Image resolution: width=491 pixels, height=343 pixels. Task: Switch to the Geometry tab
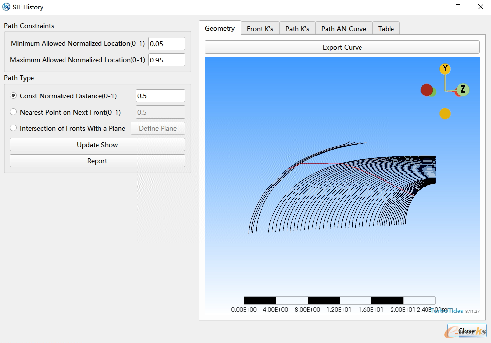(x=220, y=28)
